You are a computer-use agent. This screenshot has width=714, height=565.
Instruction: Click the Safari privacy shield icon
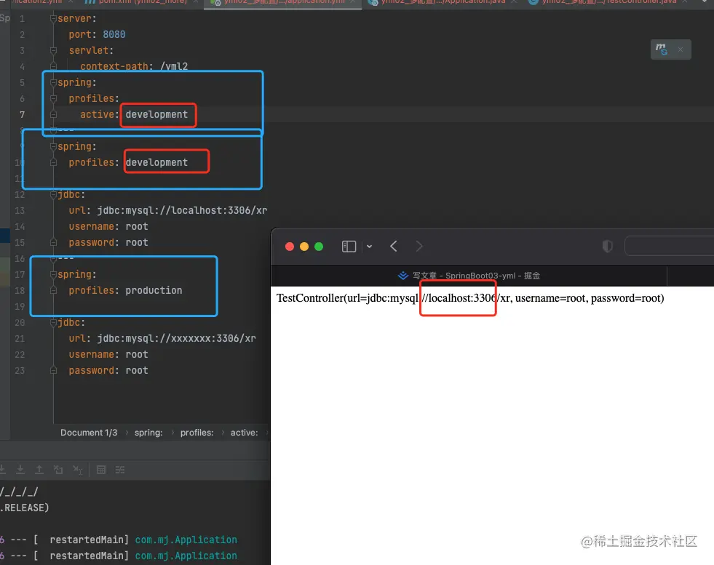608,247
